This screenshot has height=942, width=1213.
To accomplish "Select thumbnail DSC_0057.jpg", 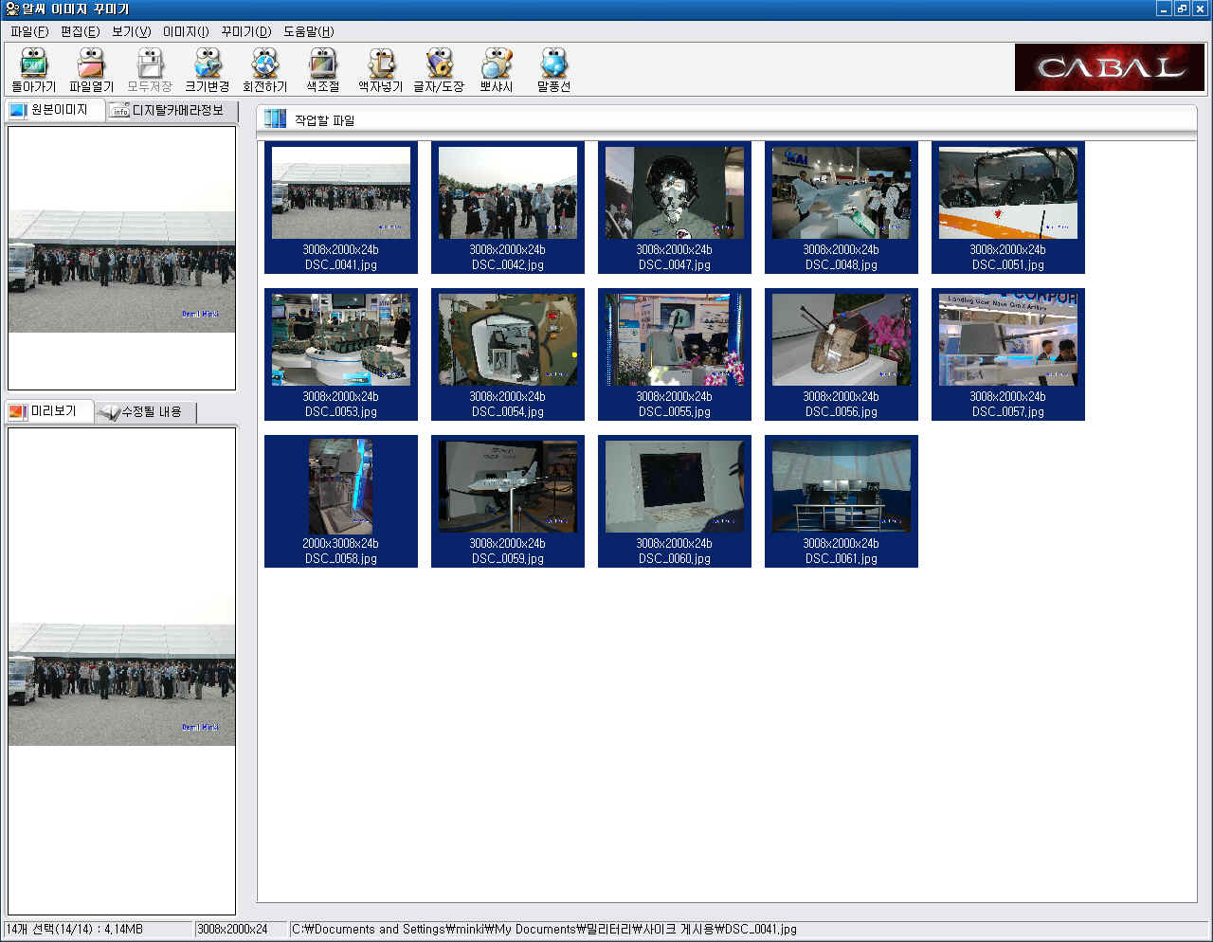I will (1008, 354).
